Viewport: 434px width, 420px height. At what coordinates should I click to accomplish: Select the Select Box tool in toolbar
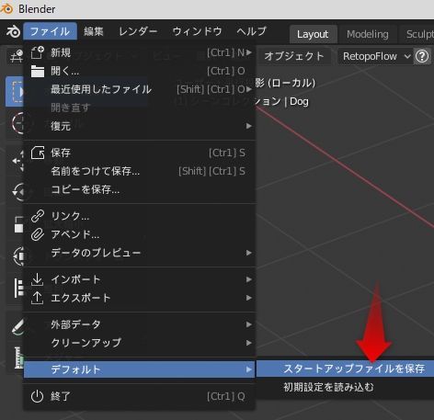coord(16,92)
